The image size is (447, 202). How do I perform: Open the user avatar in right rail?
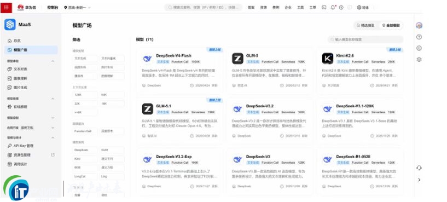(x=419, y=25)
